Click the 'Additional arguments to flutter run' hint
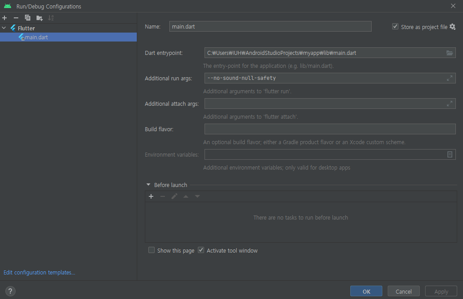Viewport: 463px width, 299px height. [247, 91]
